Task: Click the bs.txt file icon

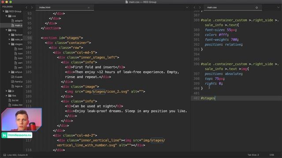Action: [10, 100]
